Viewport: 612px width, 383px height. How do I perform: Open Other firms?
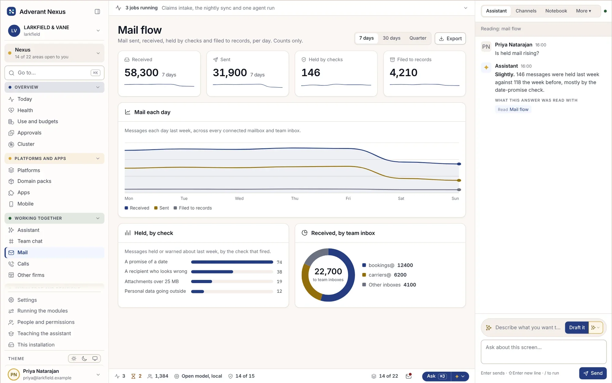coord(54,275)
